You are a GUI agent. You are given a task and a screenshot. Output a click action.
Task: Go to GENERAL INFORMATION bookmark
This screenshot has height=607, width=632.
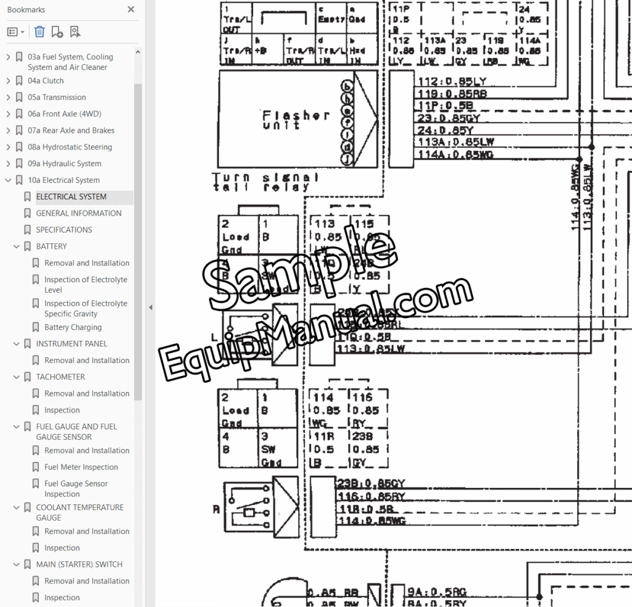[78, 213]
